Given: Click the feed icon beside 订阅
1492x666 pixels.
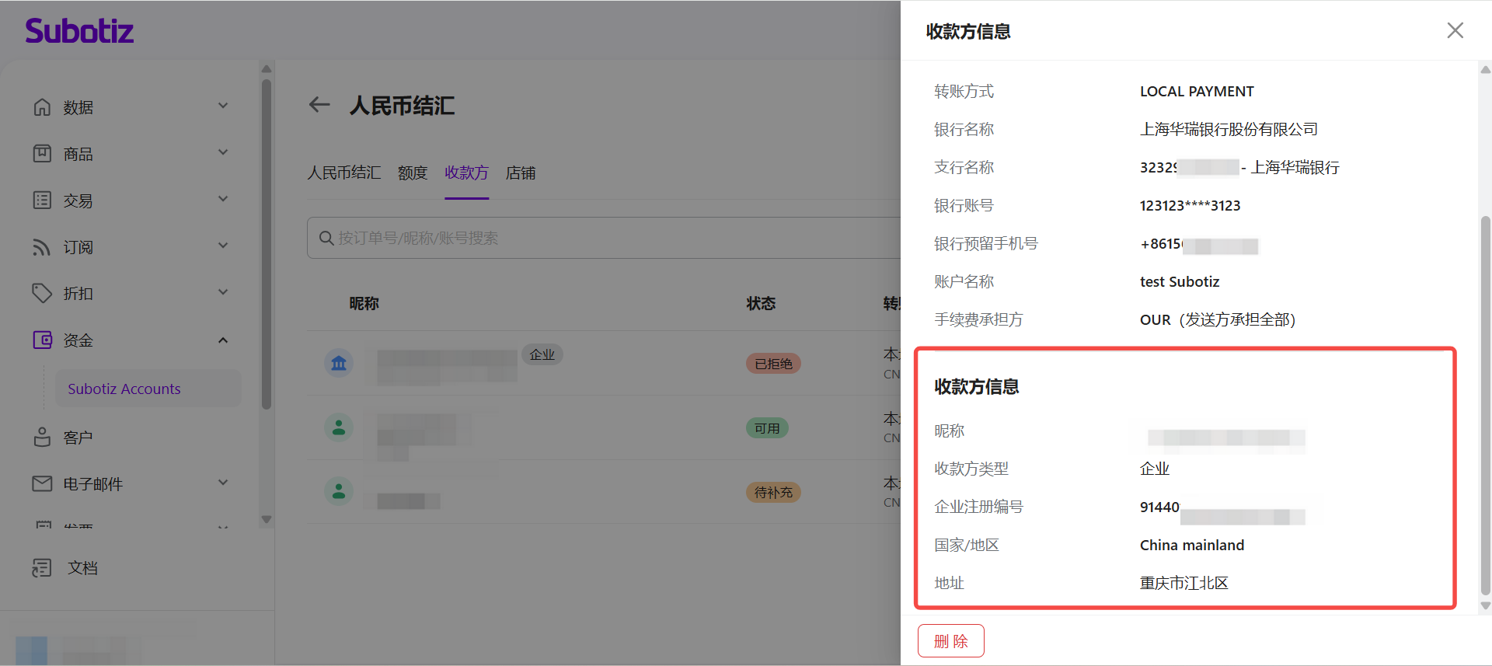Looking at the screenshot, I should (42, 247).
